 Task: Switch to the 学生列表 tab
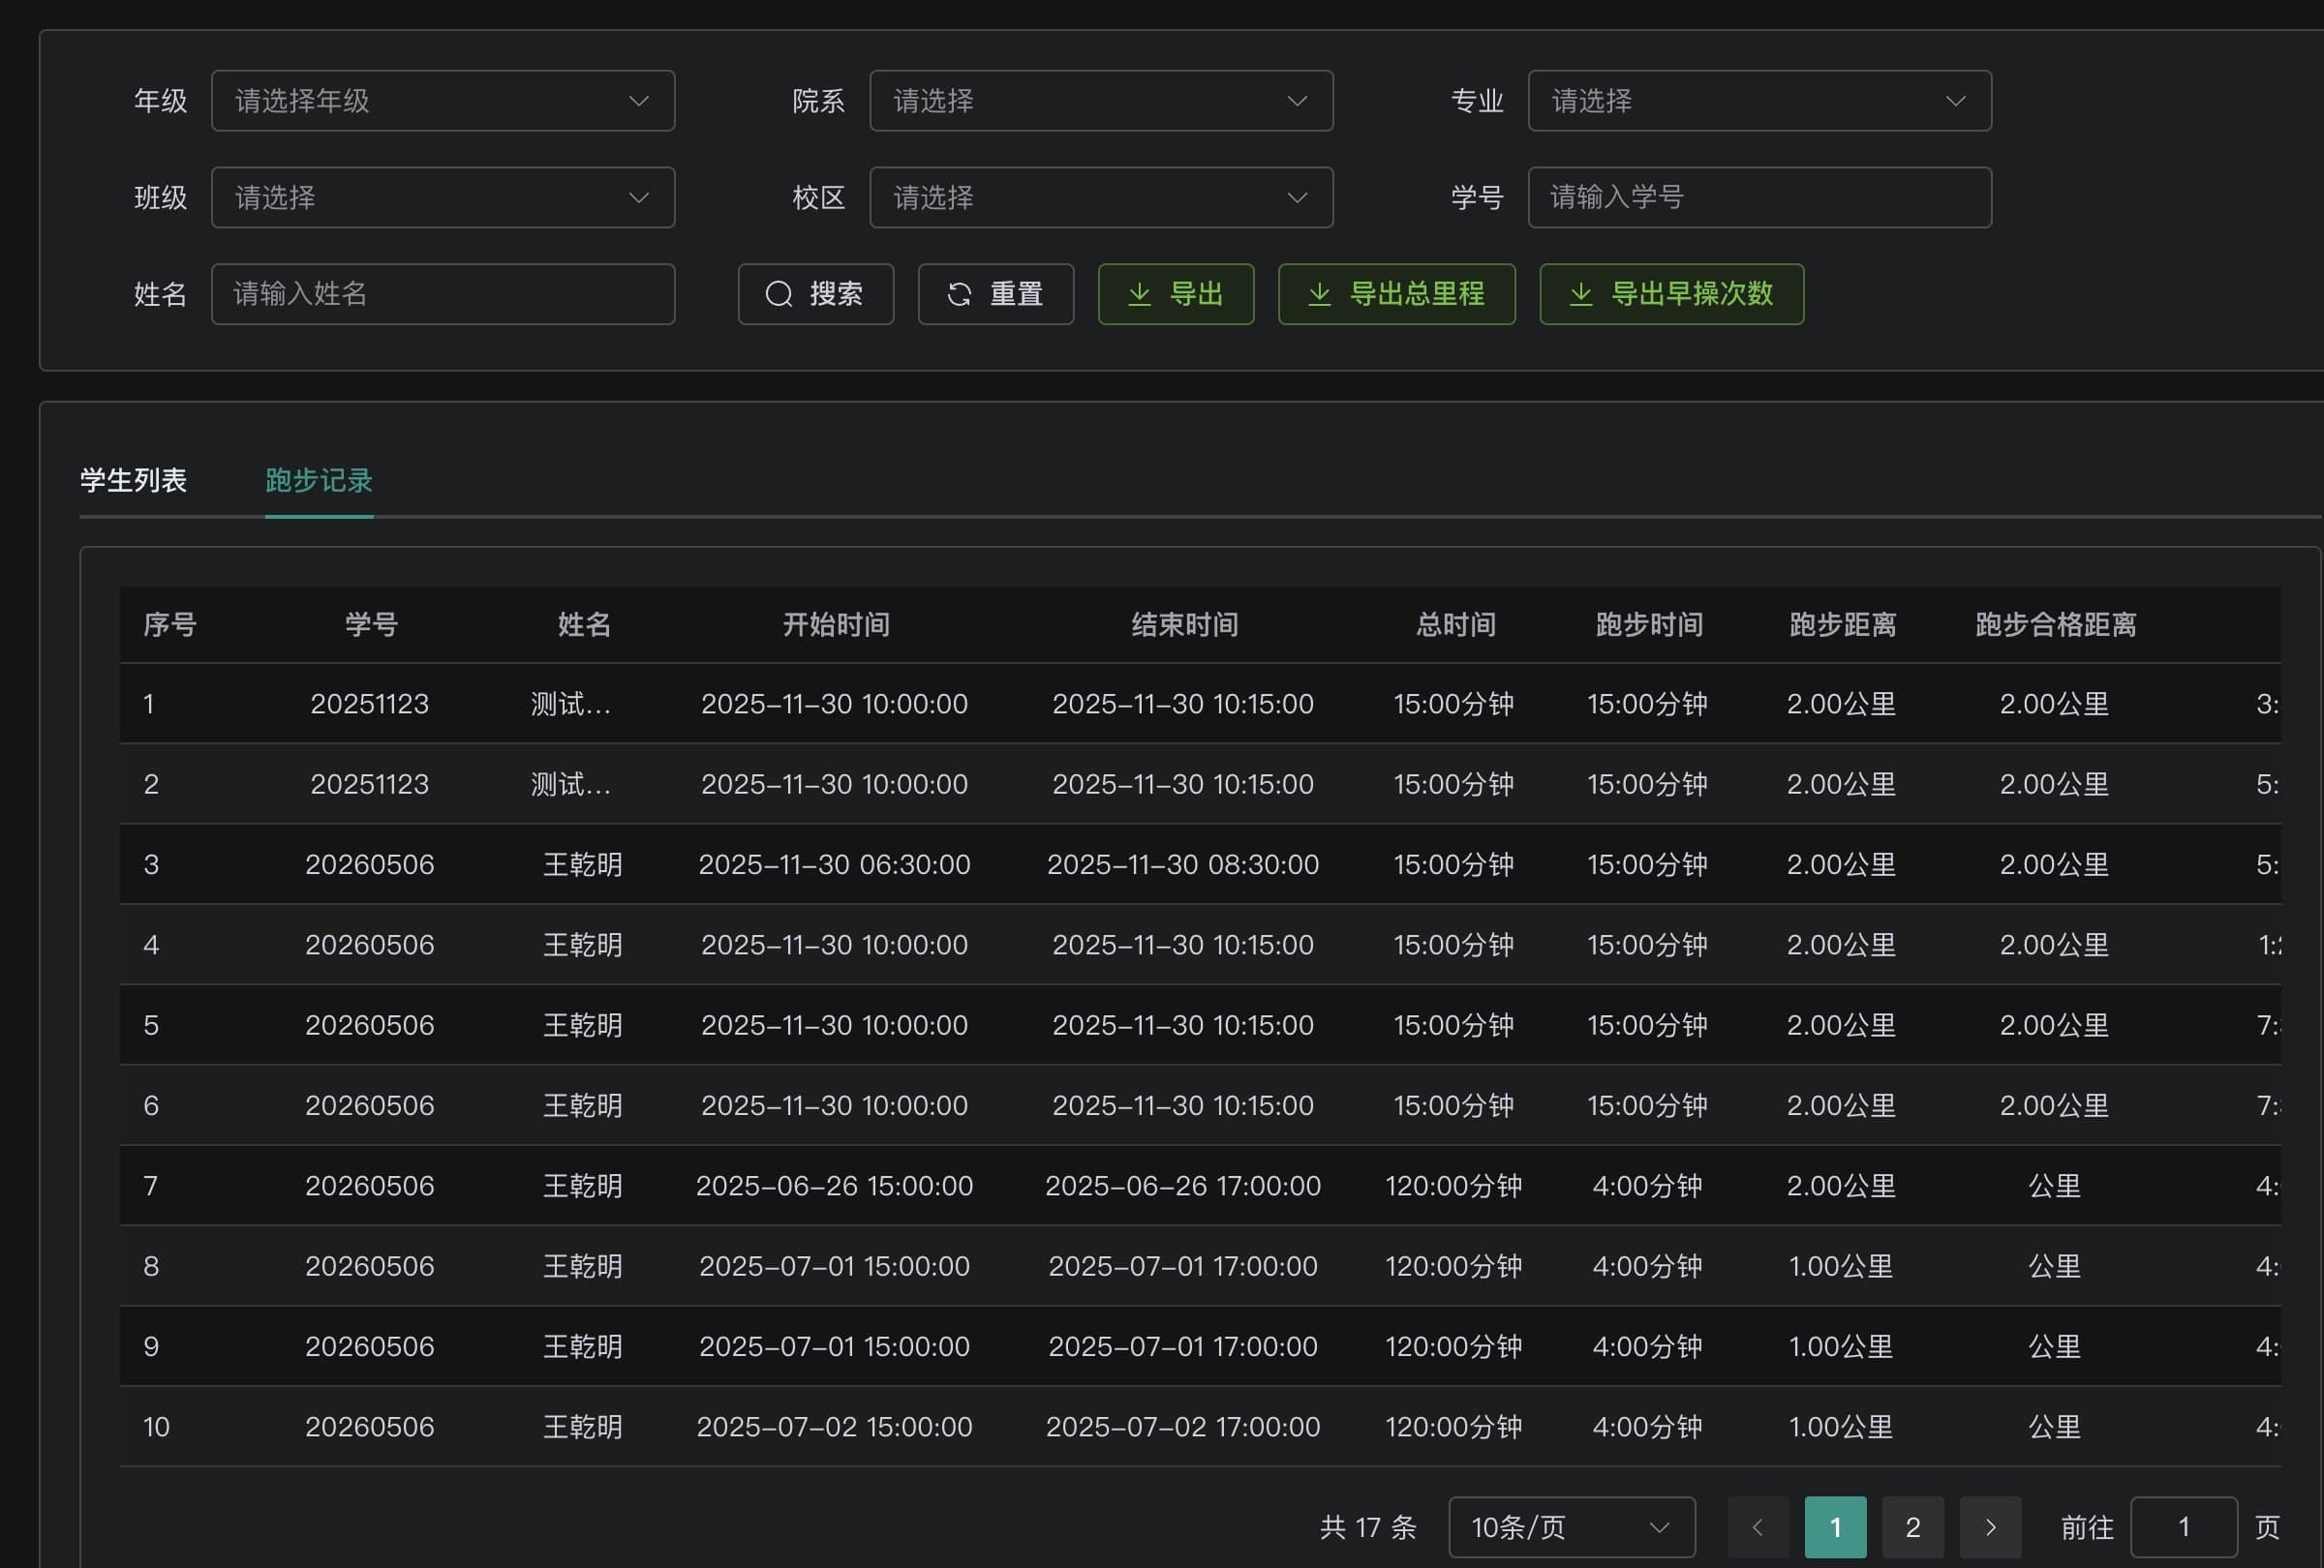tap(133, 481)
